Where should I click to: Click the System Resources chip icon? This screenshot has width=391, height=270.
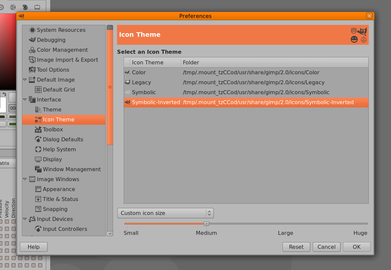pyautogui.click(x=32, y=30)
